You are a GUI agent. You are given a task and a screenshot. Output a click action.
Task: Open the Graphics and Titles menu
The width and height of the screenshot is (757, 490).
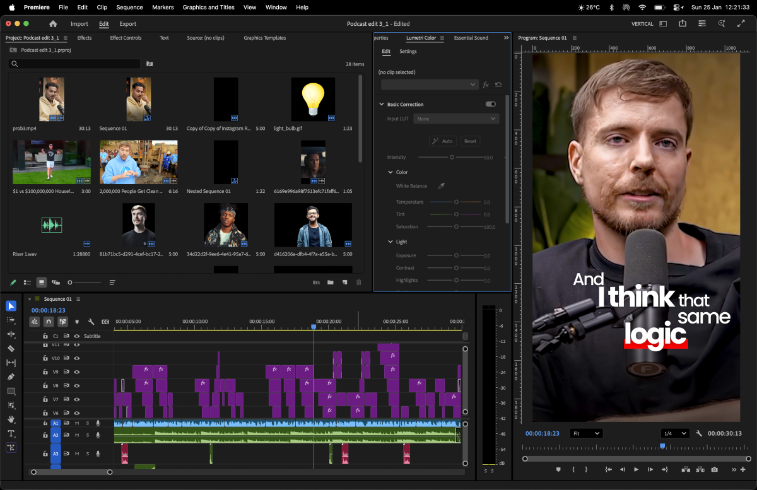click(208, 8)
